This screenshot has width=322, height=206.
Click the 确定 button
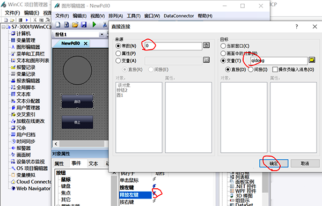274,164
